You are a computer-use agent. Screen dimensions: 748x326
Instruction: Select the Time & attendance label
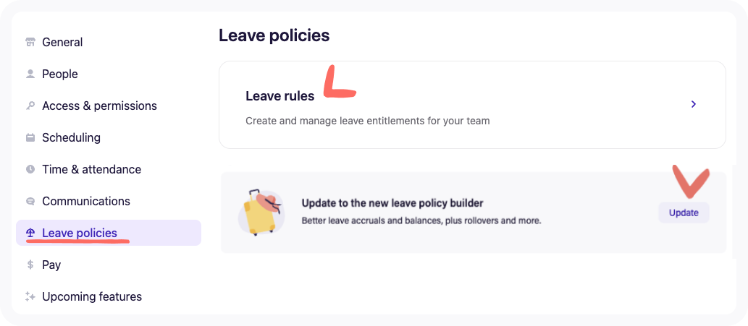pyautogui.click(x=91, y=169)
